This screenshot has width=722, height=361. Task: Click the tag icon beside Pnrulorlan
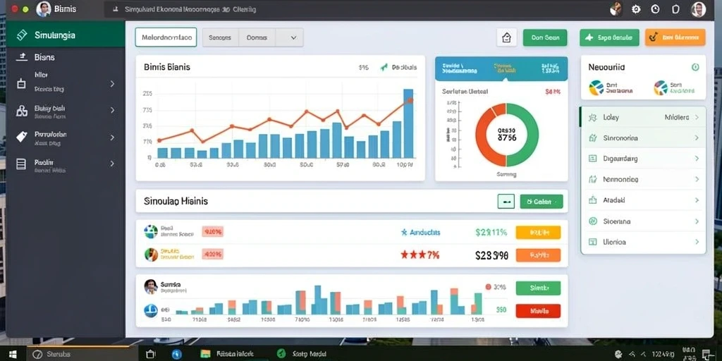(x=22, y=137)
